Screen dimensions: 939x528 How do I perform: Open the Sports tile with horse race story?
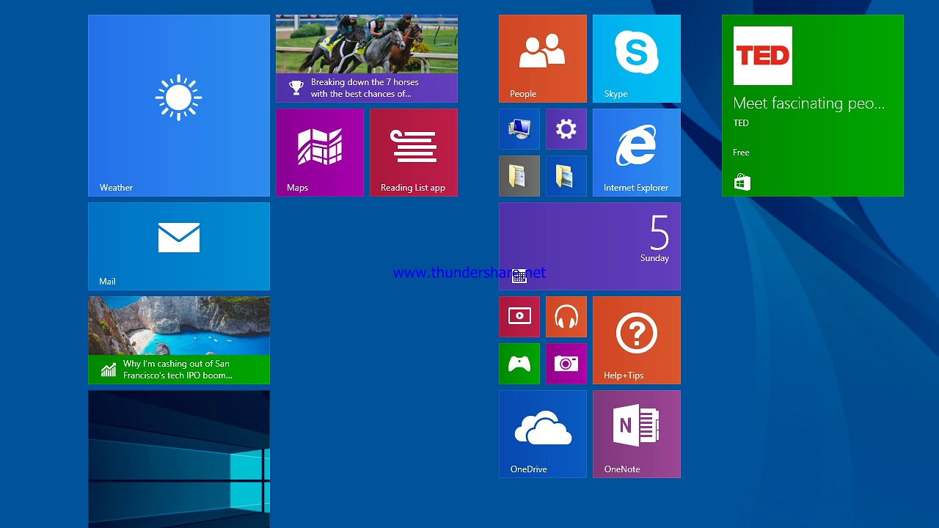point(367,59)
